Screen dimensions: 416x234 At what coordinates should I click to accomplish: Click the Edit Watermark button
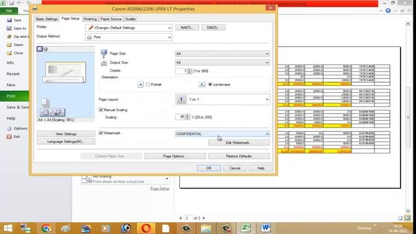click(239, 143)
